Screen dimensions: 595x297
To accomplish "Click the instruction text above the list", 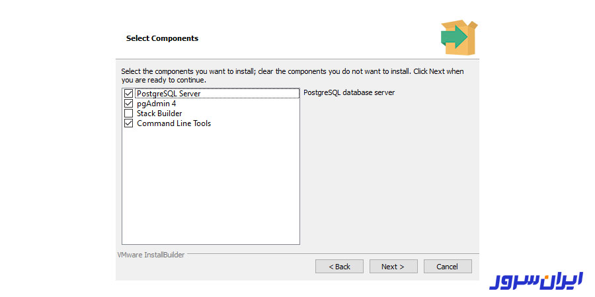I will click(292, 75).
